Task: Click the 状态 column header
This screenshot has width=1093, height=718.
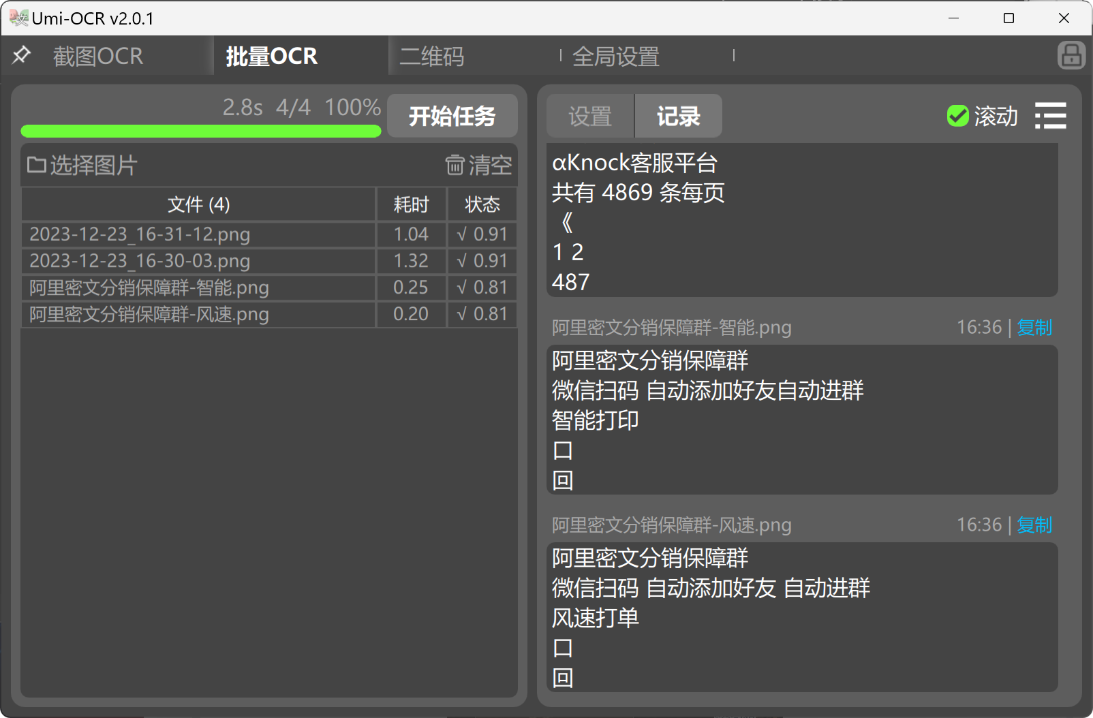Action: [x=482, y=204]
